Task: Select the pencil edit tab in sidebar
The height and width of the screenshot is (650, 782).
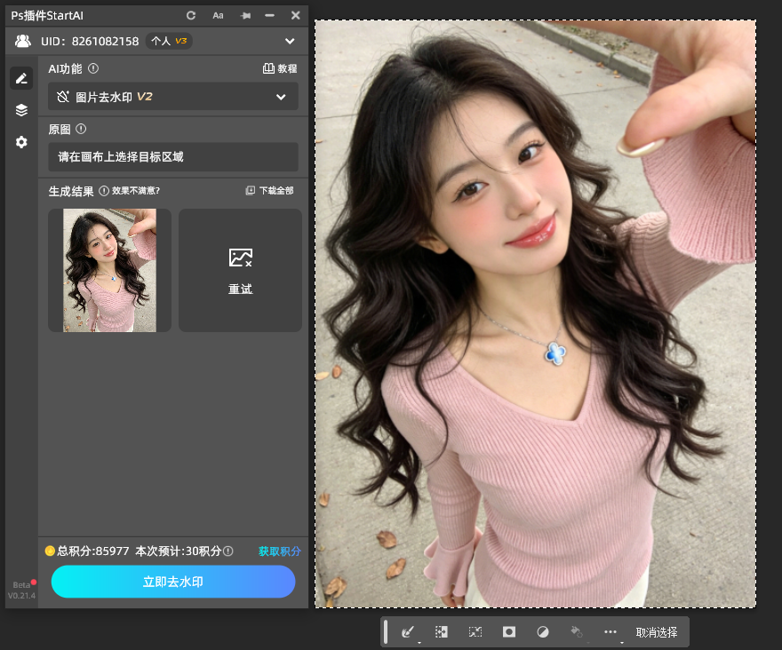Action: point(21,78)
